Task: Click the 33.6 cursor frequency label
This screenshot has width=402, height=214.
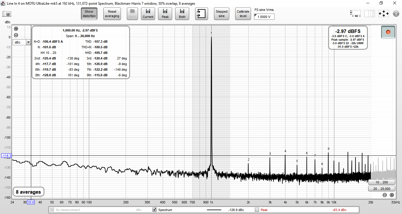Action: 31,202
